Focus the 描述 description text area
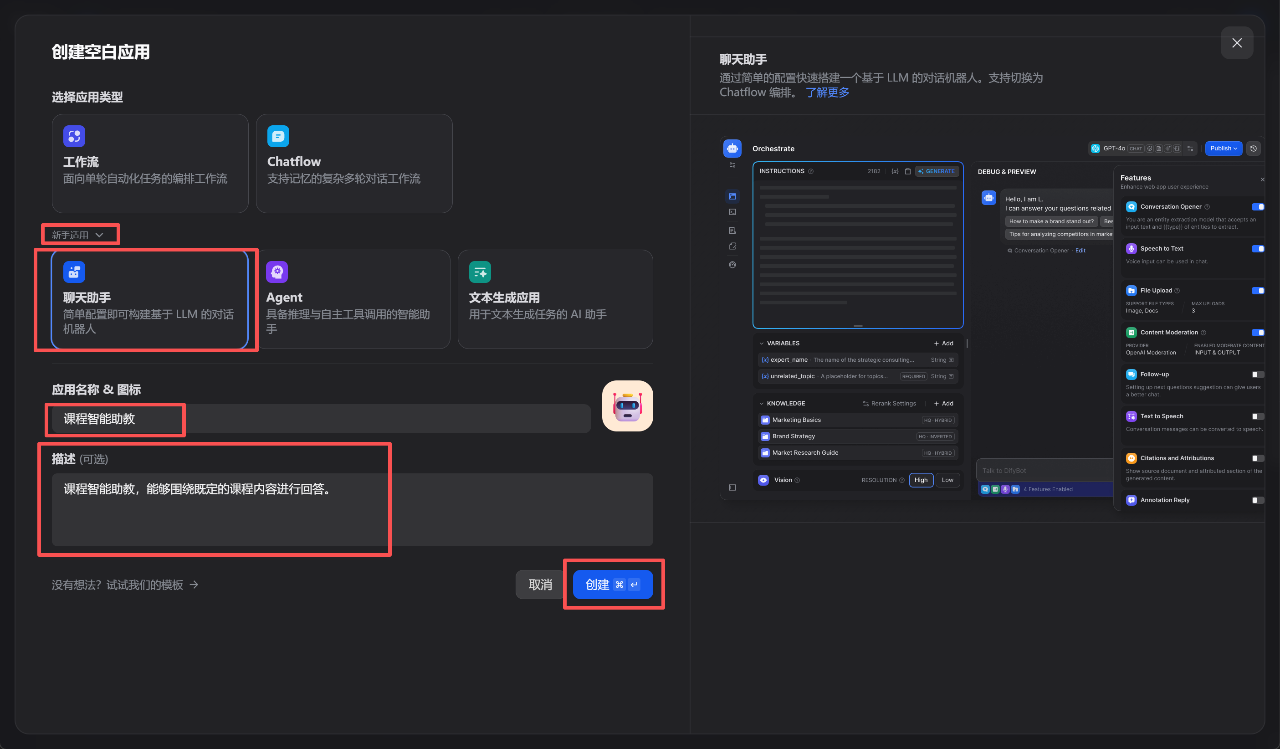The height and width of the screenshot is (749, 1280). tap(353, 510)
